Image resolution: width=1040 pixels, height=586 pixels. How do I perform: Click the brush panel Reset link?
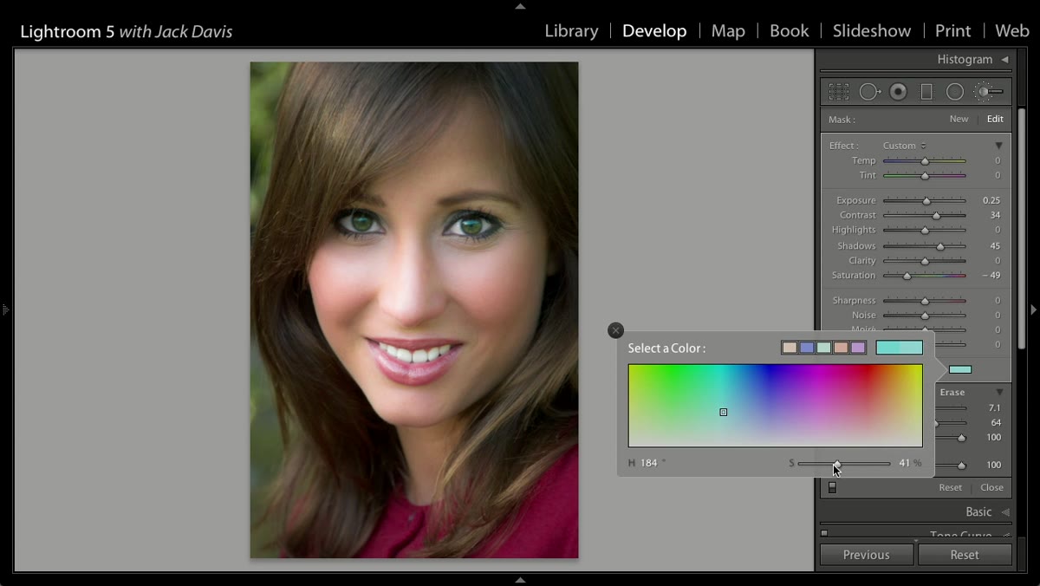[x=950, y=488]
